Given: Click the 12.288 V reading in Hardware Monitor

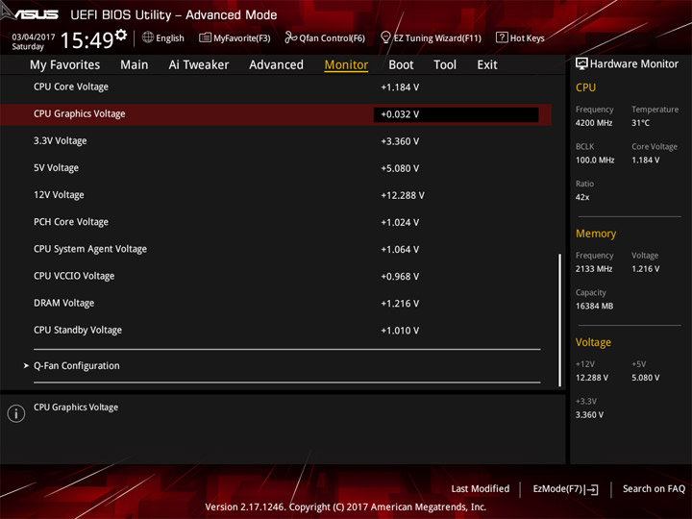Looking at the screenshot, I should click(x=591, y=378).
